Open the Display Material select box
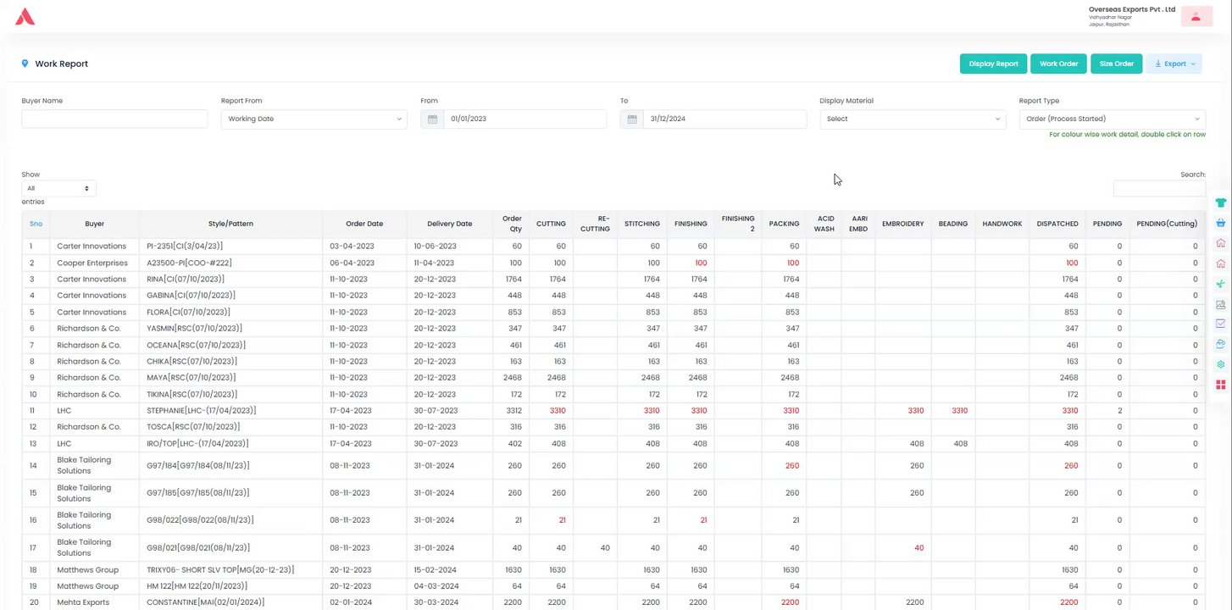 (913, 119)
